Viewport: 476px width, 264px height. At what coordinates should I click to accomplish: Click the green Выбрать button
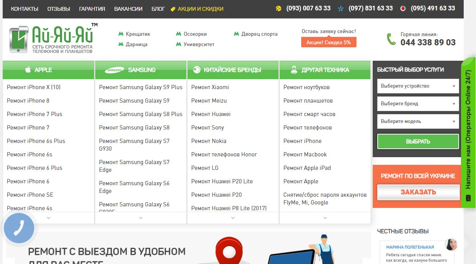[418, 141]
